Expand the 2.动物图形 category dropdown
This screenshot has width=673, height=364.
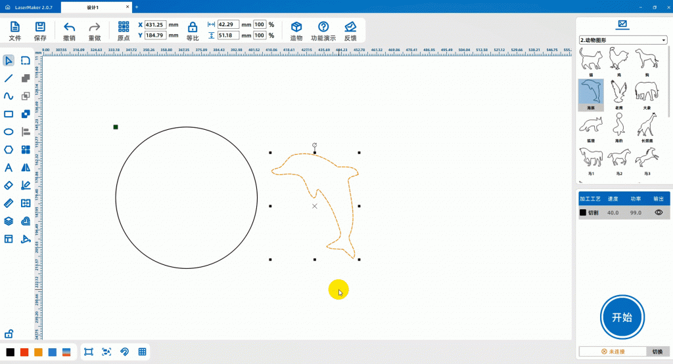click(x=622, y=40)
